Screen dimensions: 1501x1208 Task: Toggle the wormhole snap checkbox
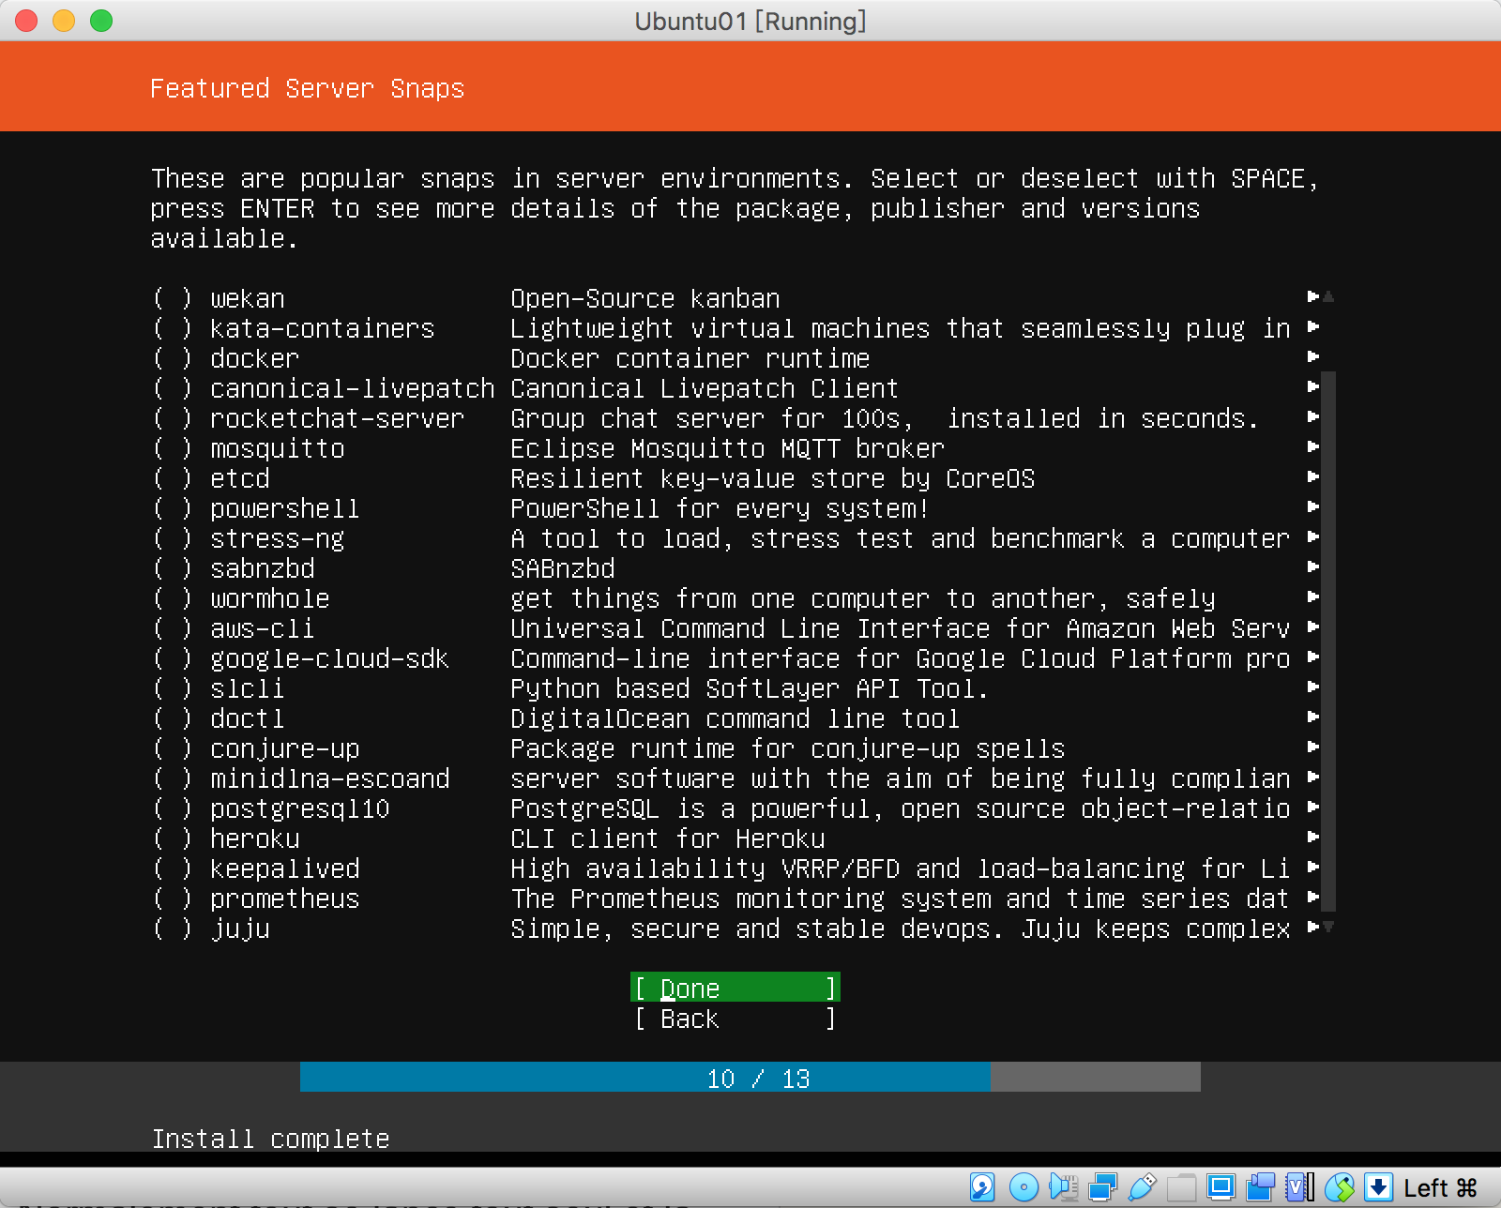pyautogui.click(x=173, y=598)
